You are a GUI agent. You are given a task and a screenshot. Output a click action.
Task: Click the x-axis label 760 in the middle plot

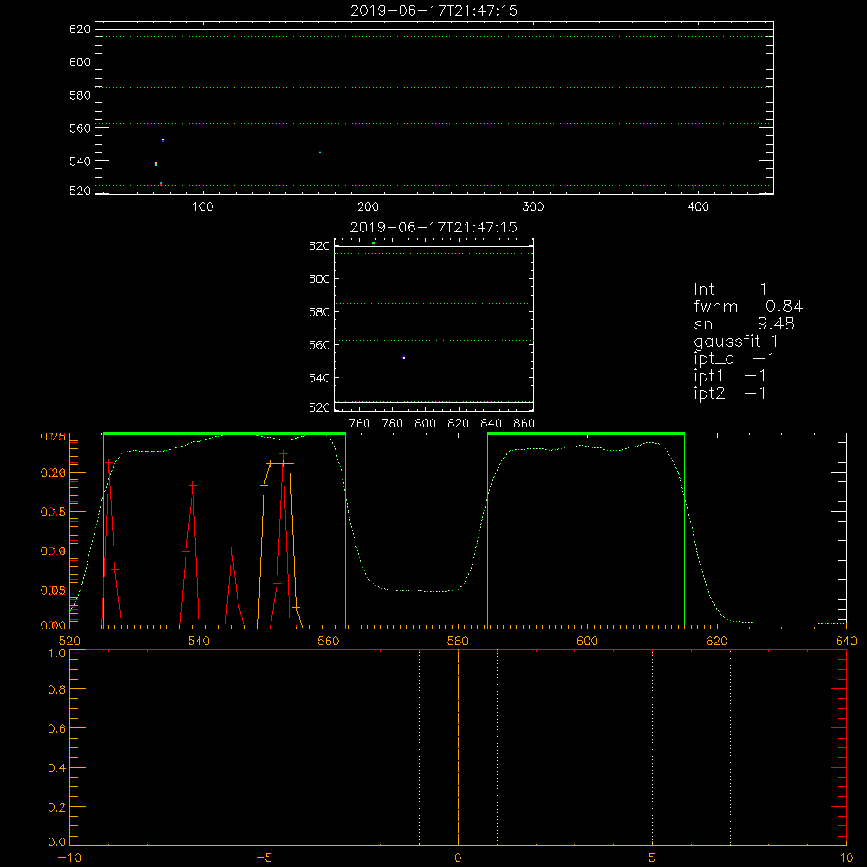(360, 424)
